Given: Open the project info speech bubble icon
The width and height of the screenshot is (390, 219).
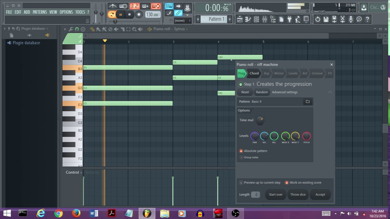Looking at the screenshot, I should coord(359,19).
